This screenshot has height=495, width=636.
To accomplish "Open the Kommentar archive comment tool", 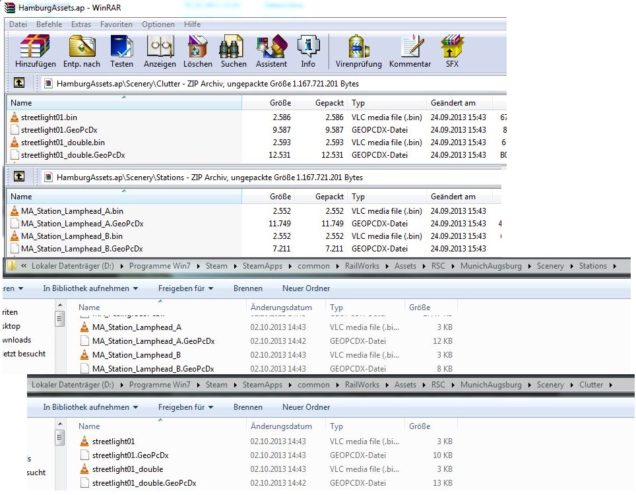I will 410,51.
